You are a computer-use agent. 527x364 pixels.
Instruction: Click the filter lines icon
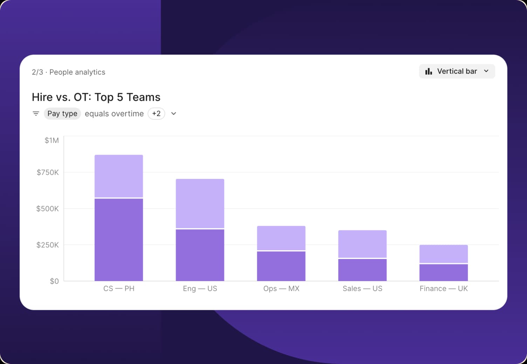pos(36,114)
